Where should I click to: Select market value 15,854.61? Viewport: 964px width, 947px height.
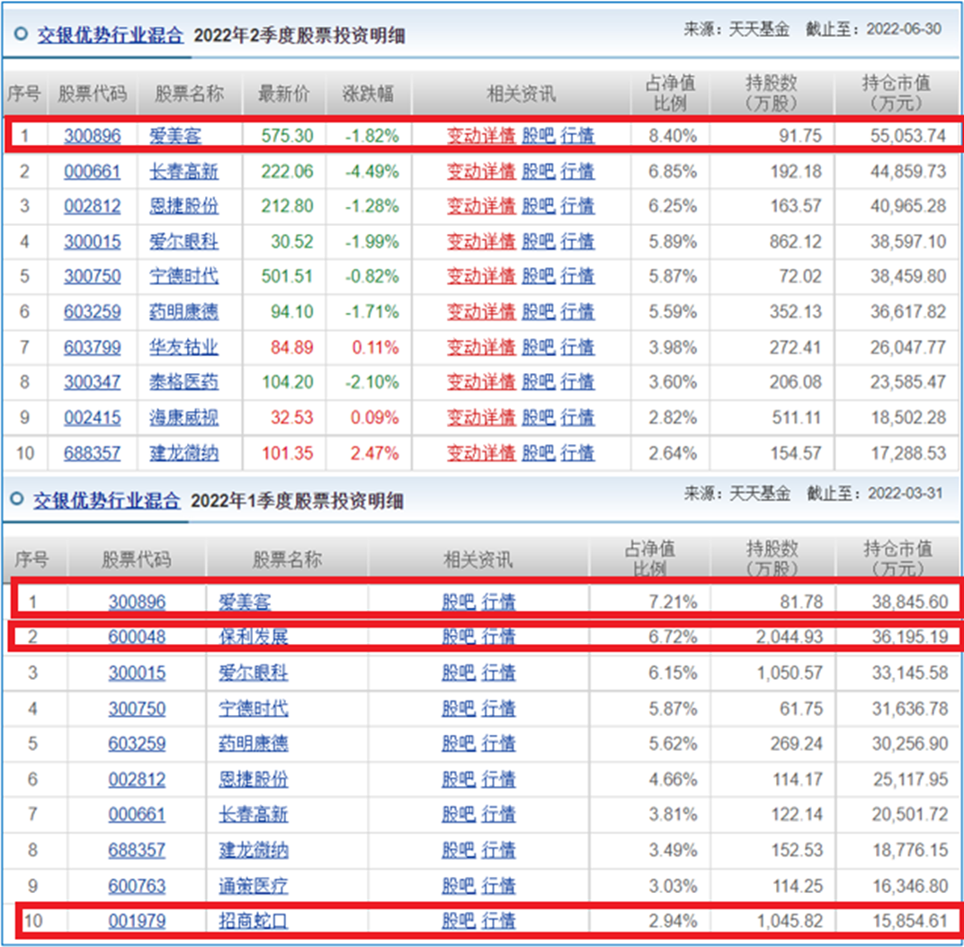coord(910,921)
